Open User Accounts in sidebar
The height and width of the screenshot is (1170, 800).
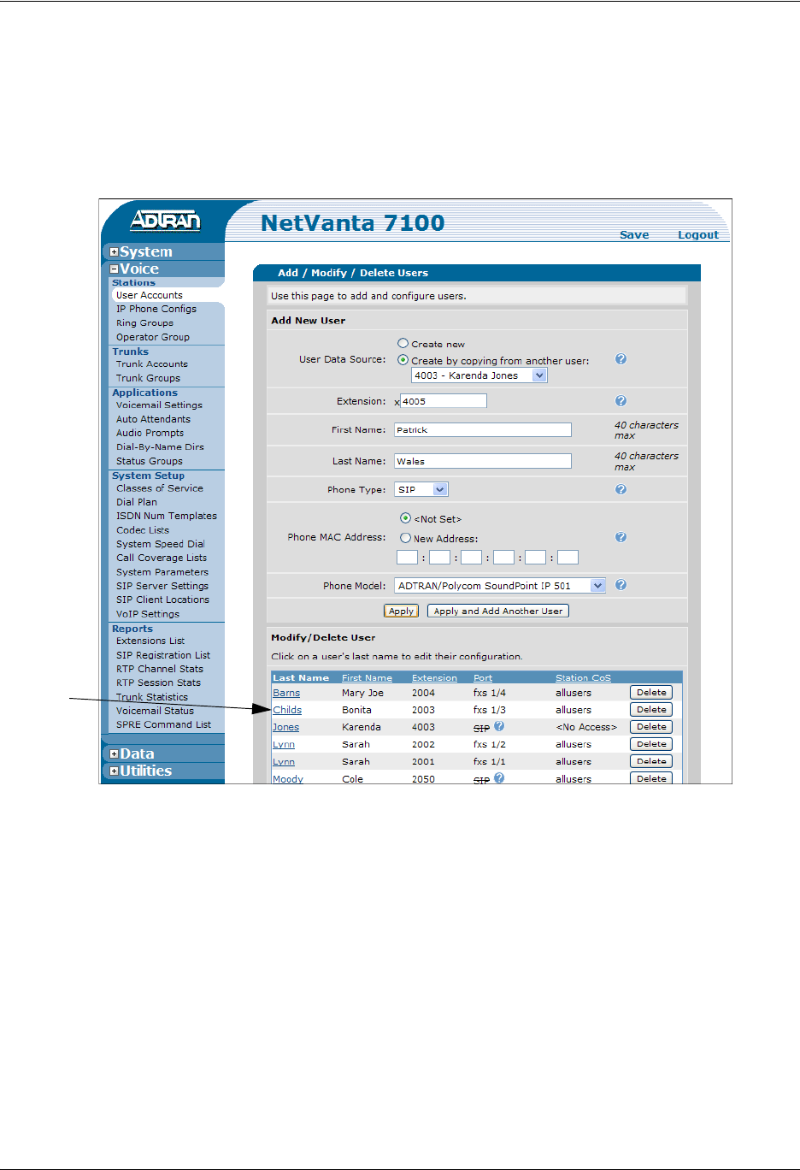click(150, 295)
